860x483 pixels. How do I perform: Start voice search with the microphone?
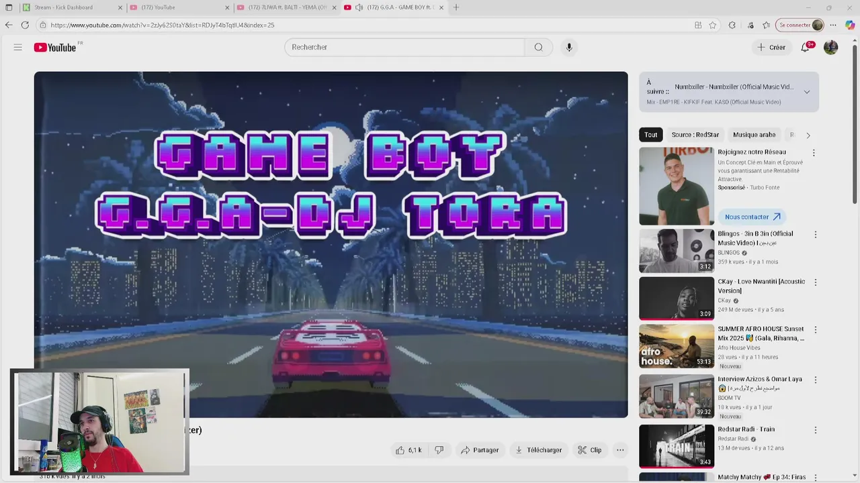pyautogui.click(x=569, y=47)
